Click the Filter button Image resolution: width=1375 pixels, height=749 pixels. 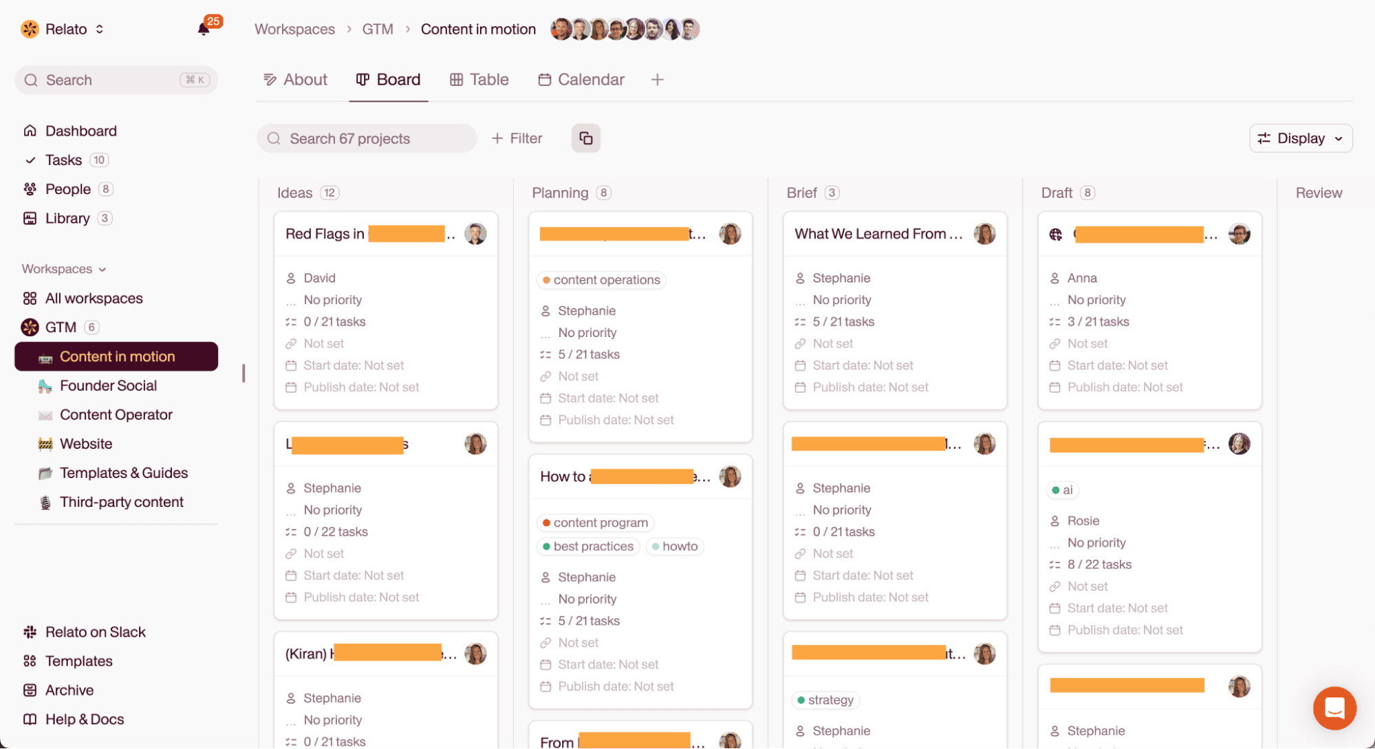click(517, 138)
